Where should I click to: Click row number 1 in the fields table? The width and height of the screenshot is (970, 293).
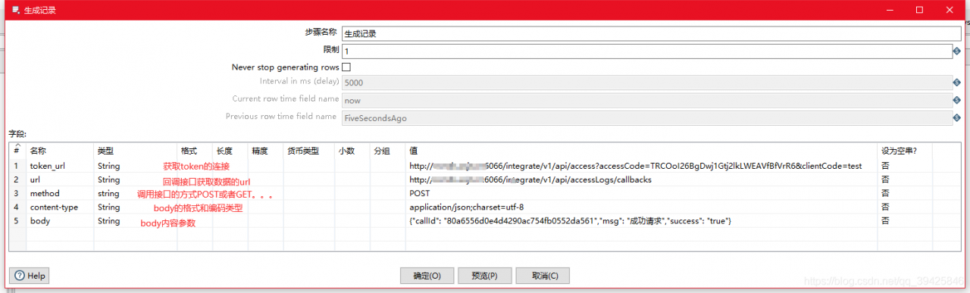(17, 166)
